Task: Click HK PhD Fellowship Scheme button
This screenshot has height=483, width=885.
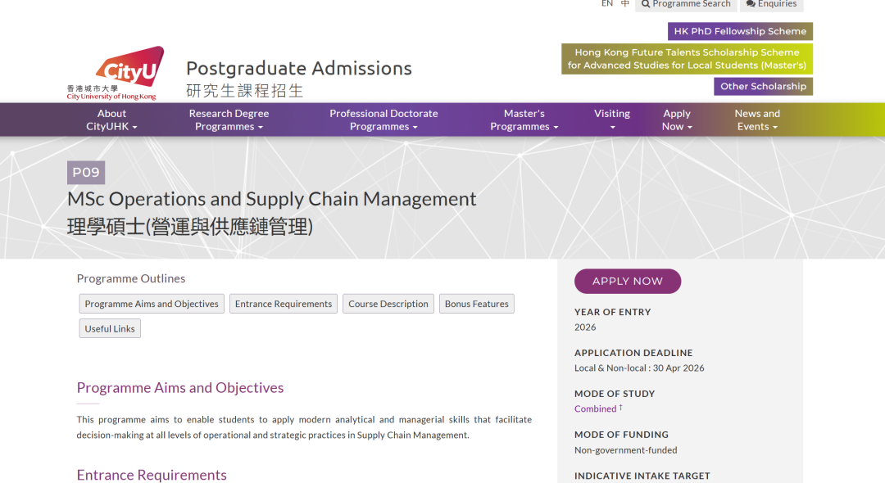Action: point(740,31)
